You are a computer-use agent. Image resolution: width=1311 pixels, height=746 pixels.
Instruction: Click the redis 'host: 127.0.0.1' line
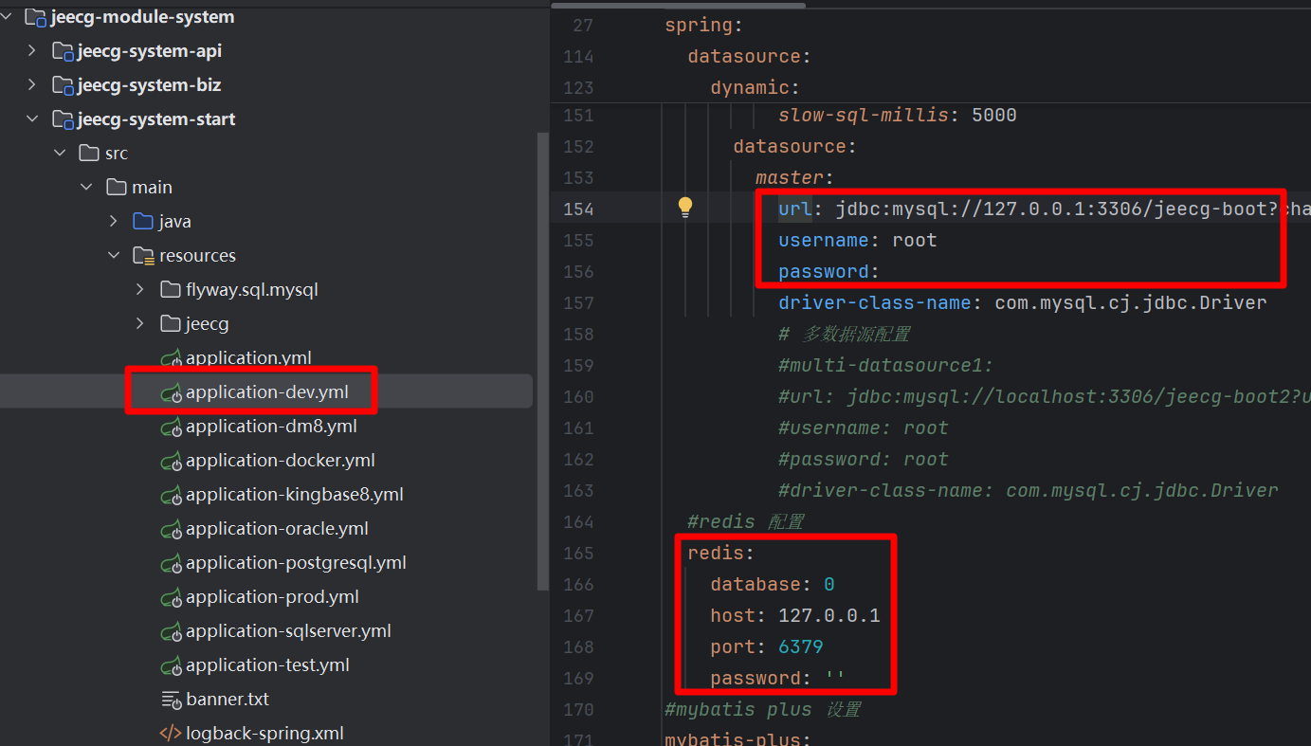tap(794, 615)
